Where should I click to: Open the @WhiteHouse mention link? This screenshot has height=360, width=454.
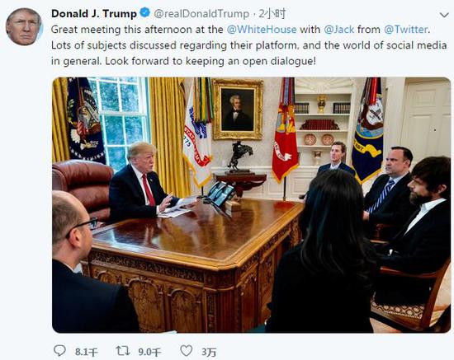tap(262, 30)
